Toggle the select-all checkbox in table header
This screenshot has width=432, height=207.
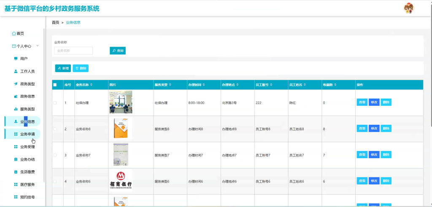(x=55, y=85)
